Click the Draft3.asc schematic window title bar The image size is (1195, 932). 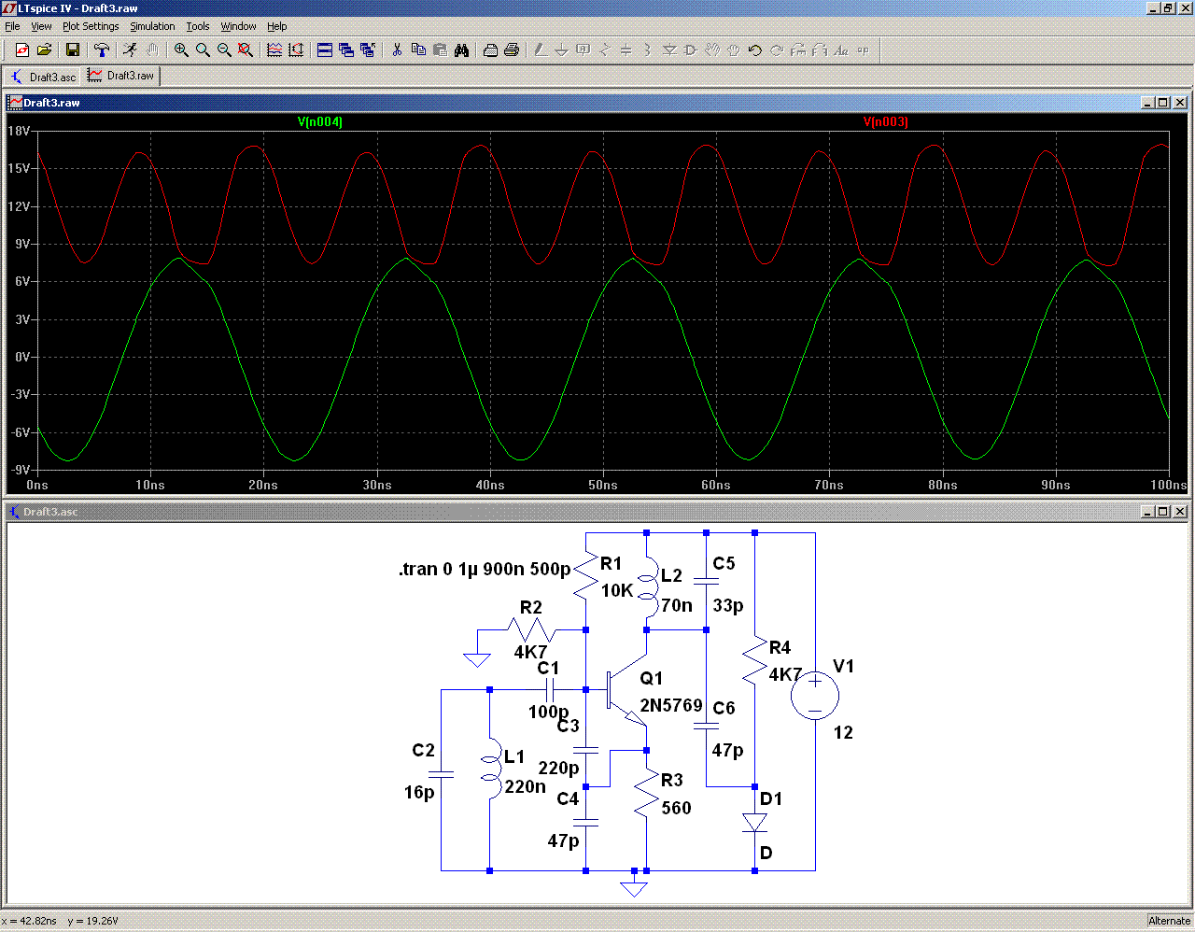coord(560,512)
